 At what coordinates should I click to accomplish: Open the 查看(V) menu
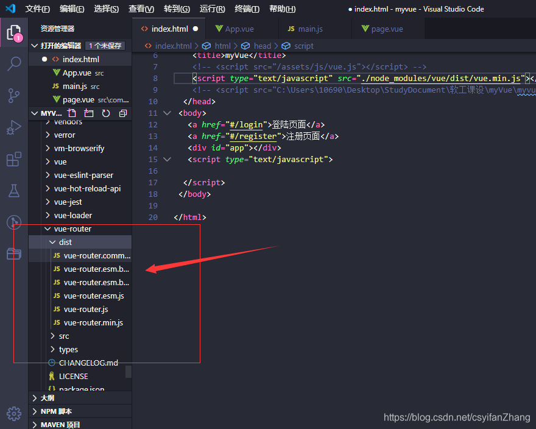tap(141, 9)
